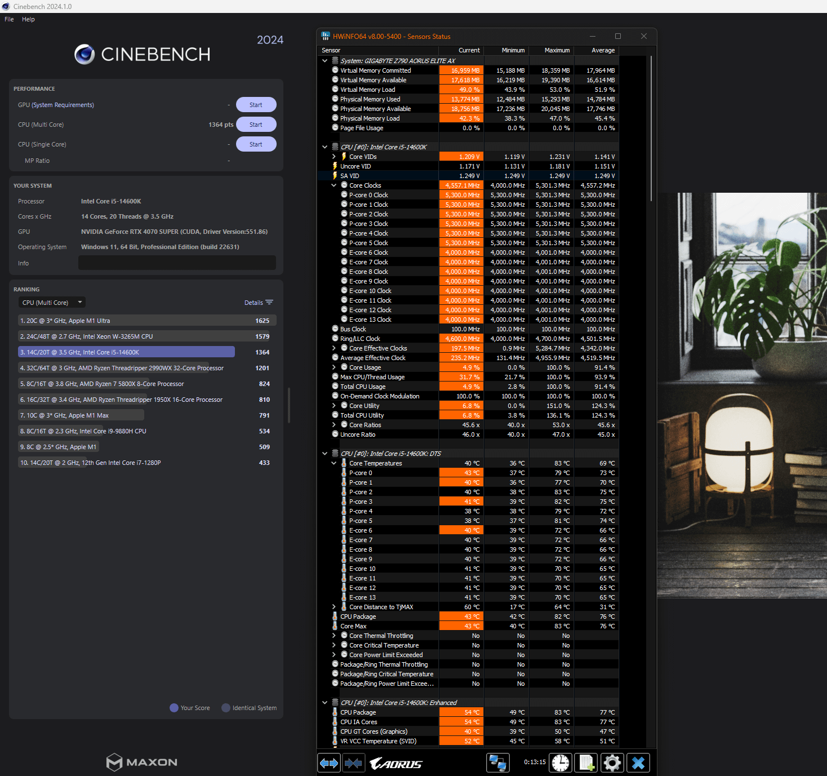Select the Ryzen 7 5800X ranking entry
Screen dimensions: 827x776
(x=146, y=384)
